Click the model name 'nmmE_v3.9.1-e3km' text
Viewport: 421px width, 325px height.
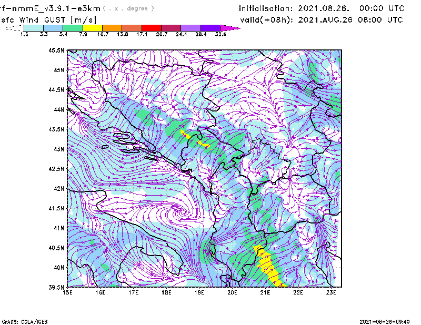(x=56, y=8)
